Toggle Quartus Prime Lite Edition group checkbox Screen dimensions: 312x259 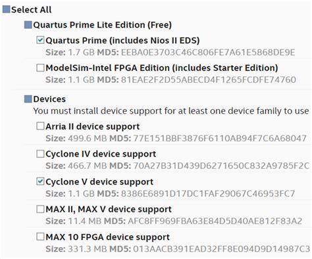[28, 25]
